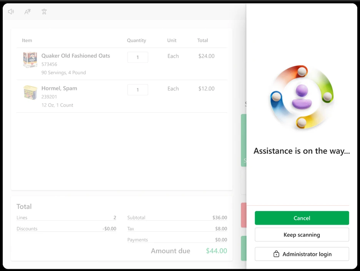Select the Hormel, Spam item name
This screenshot has height=271, width=360.
pos(59,88)
